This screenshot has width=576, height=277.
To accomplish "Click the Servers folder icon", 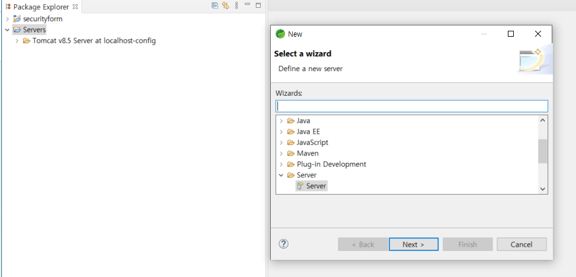I will (x=17, y=30).
